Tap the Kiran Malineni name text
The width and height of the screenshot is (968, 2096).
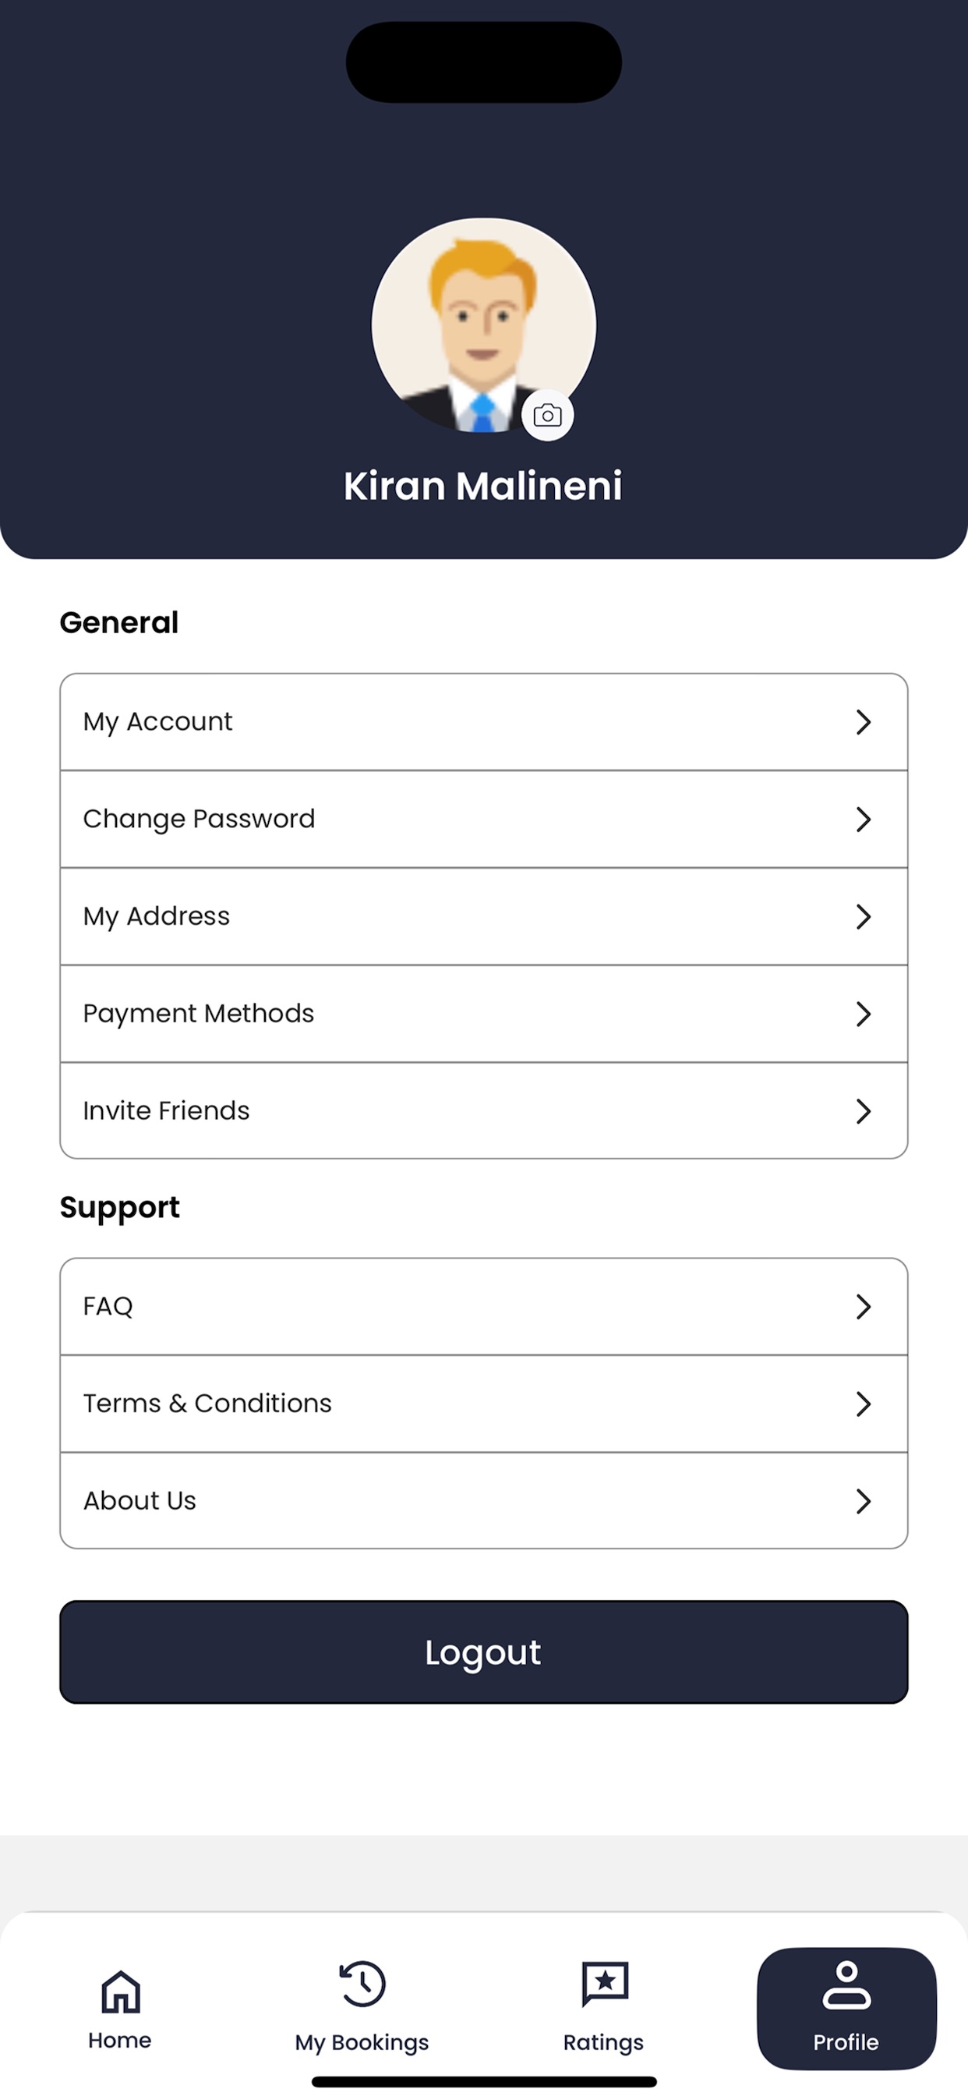click(x=483, y=486)
